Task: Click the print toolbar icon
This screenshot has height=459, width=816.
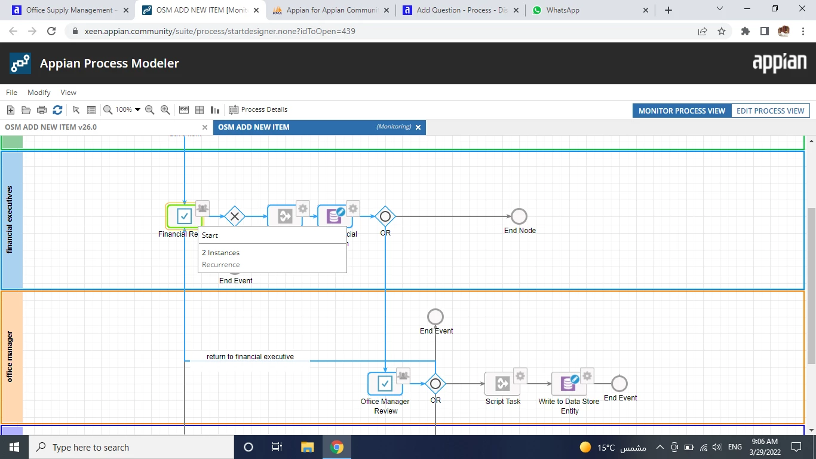Action: pos(42,110)
